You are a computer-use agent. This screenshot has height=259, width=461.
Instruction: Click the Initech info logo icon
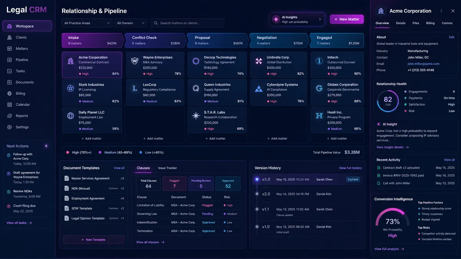(319, 61)
